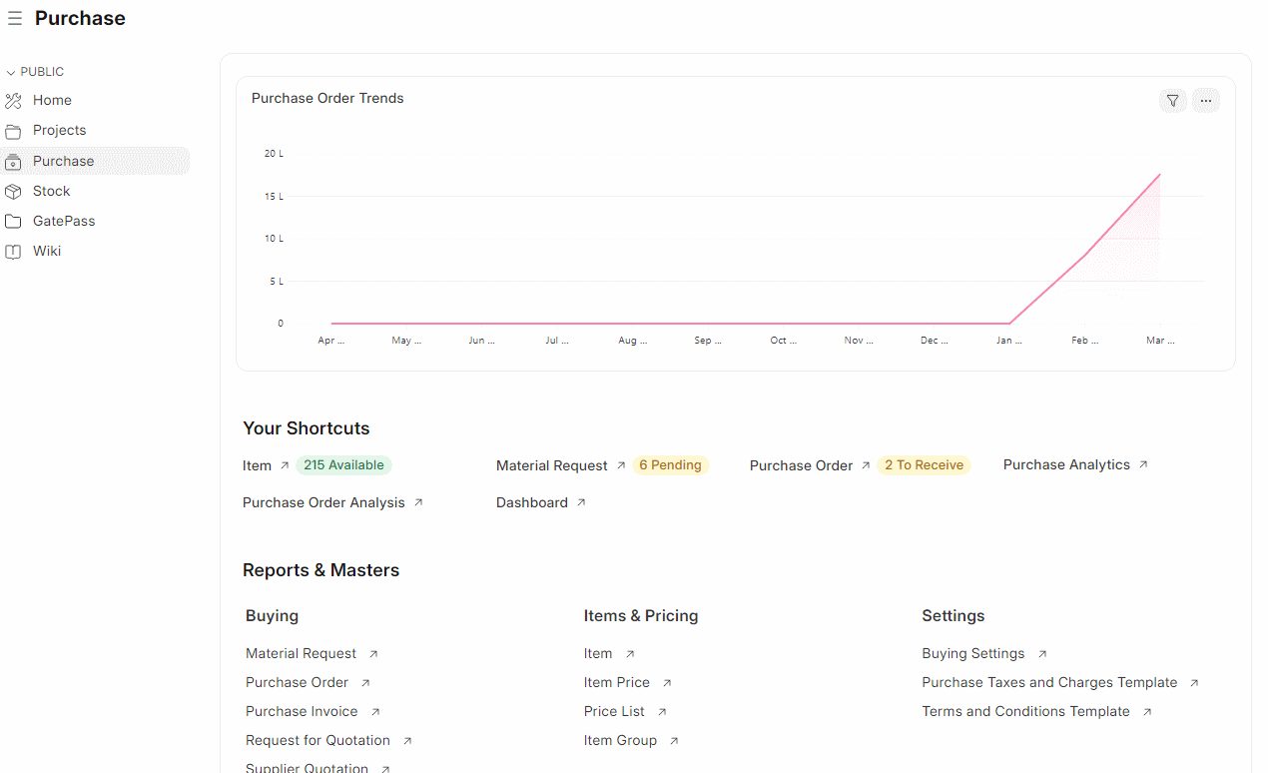
Task: Open the Stock workspace label in sidebar
Action: click(51, 191)
